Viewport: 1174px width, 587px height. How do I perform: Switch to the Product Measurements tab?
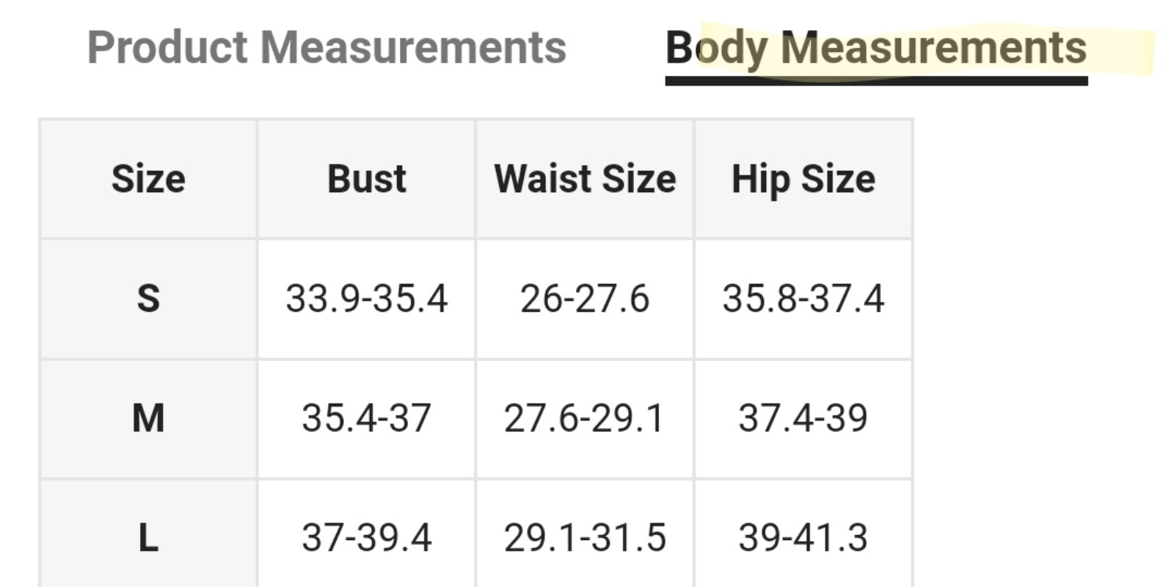click(x=327, y=48)
